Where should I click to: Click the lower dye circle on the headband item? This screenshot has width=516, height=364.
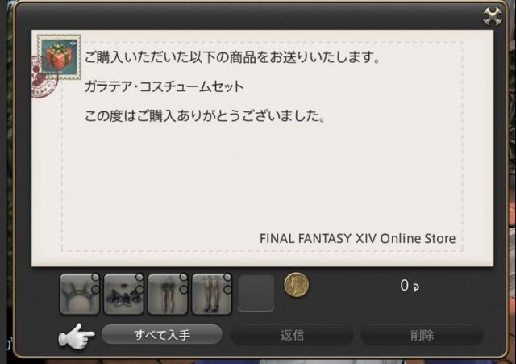pos(95,290)
